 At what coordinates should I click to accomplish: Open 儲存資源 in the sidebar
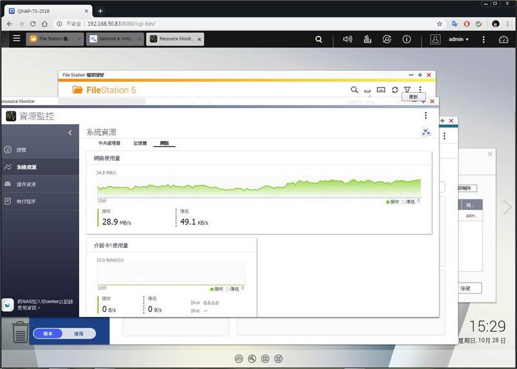(39, 184)
